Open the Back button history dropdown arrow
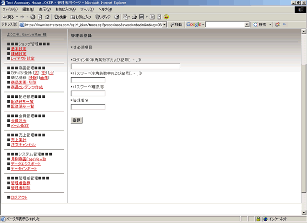 pyautogui.click(x=16, y=17)
